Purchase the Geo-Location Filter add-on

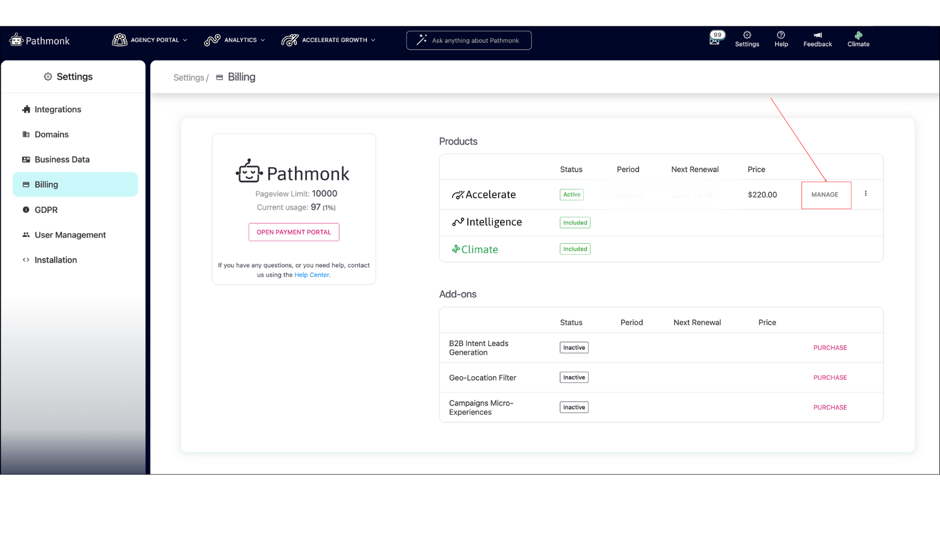click(830, 378)
